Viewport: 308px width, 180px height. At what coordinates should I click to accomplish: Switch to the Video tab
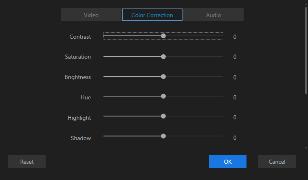(91, 15)
